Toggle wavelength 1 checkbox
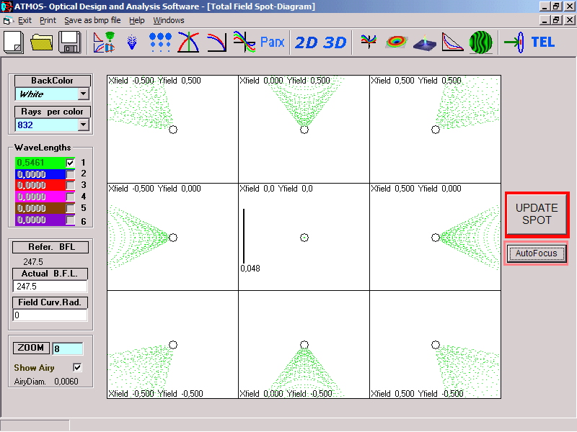 point(71,163)
